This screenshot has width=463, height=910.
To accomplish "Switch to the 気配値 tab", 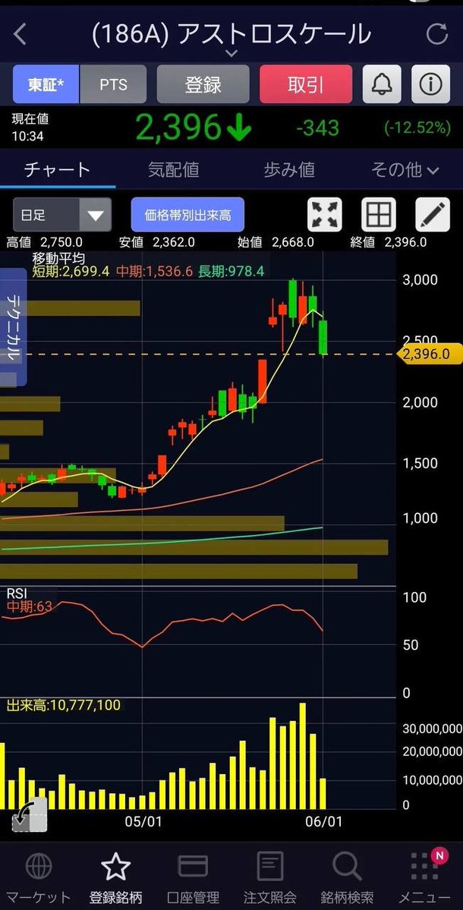I will (174, 169).
